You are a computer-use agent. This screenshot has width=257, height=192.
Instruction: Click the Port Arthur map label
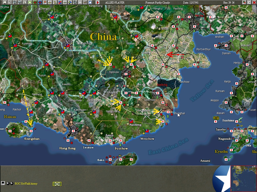click(x=204, y=49)
